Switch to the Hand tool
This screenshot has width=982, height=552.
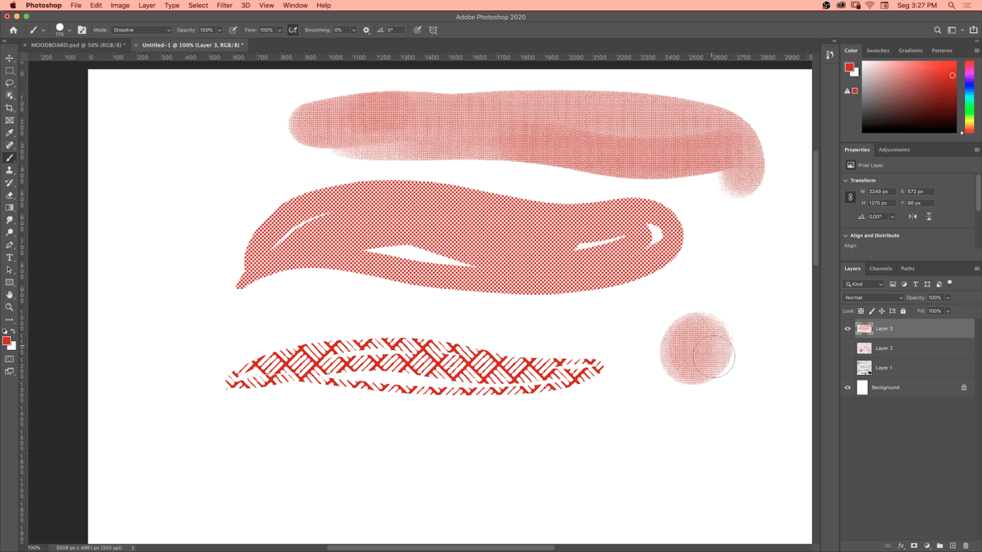tap(10, 295)
